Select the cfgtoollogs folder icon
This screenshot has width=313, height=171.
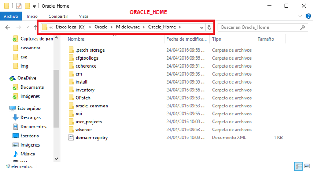click(71, 58)
